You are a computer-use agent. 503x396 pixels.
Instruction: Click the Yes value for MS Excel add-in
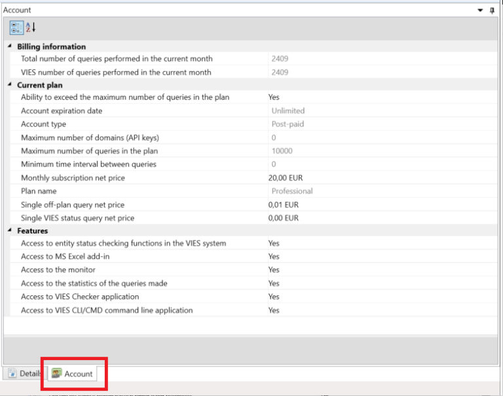[274, 257]
